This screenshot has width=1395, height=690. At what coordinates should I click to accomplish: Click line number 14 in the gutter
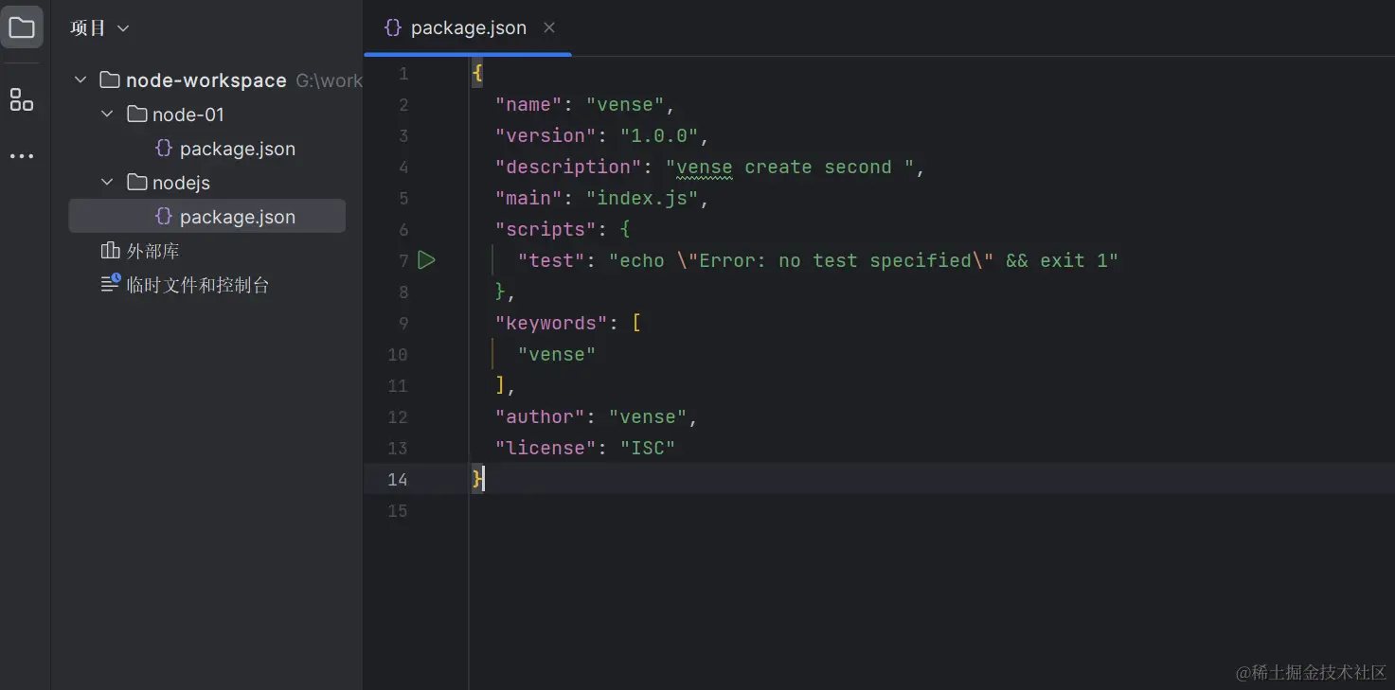click(x=398, y=480)
